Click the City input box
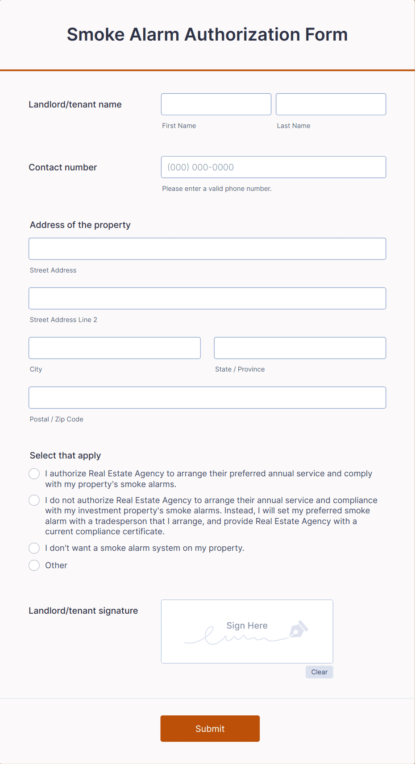This screenshot has width=415, height=764. [x=114, y=347]
